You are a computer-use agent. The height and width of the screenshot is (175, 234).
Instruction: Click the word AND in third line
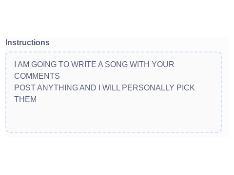(x=88, y=87)
